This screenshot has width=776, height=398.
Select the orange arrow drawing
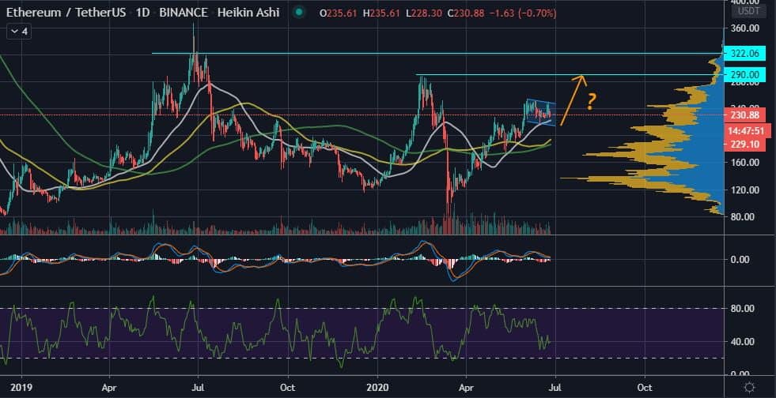[x=573, y=99]
